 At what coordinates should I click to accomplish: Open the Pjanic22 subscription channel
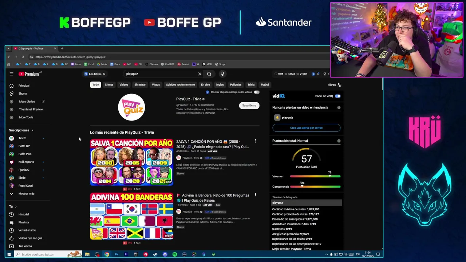[24, 170]
